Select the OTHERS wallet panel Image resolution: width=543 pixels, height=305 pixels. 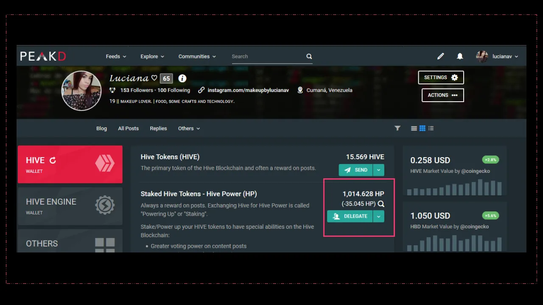pyautogui.click(x=70, y=241)
